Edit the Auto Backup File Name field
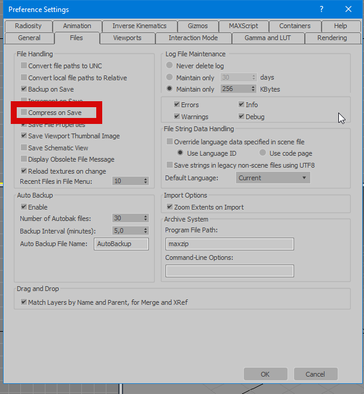Image resolution: width=364 pixels, height=394 pixels. click(121, 244)
